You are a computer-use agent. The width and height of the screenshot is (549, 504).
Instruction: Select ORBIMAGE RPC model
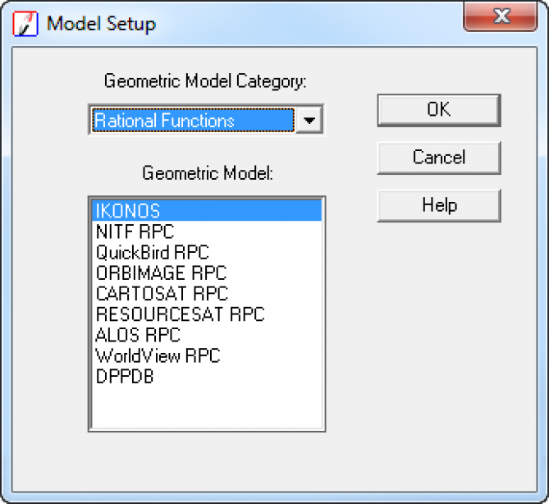pyautogui.click(x=207, y=273)
